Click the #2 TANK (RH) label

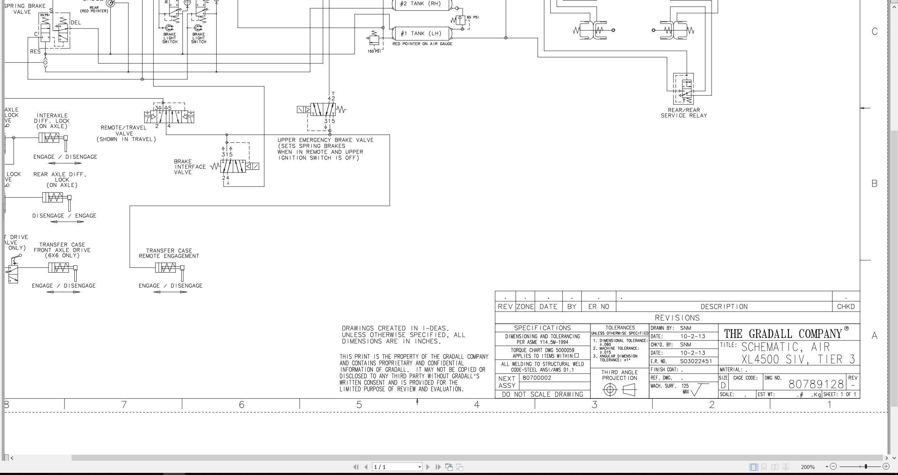pyautogui.click(x=420, y=4)
